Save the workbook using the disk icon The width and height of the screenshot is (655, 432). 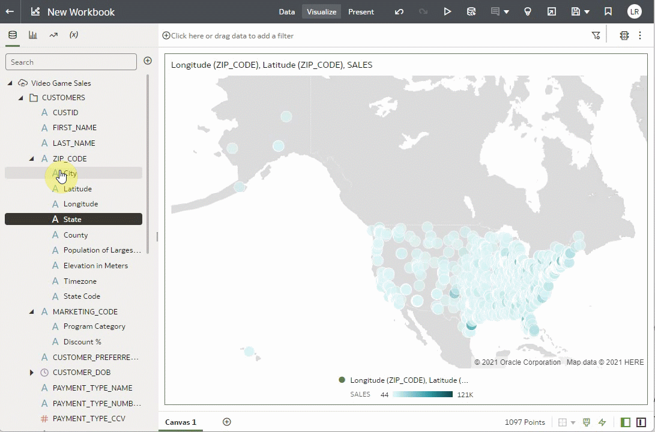[575, 11]
